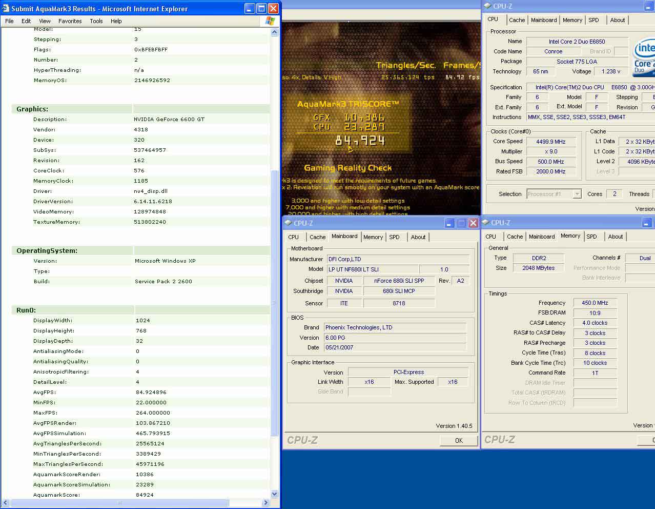Click the Multiplier value x 9.0
The height and width of the screenshot is (509, 655).
(551, 151)
